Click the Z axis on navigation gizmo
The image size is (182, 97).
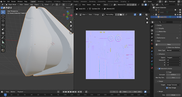coord(68,12)
